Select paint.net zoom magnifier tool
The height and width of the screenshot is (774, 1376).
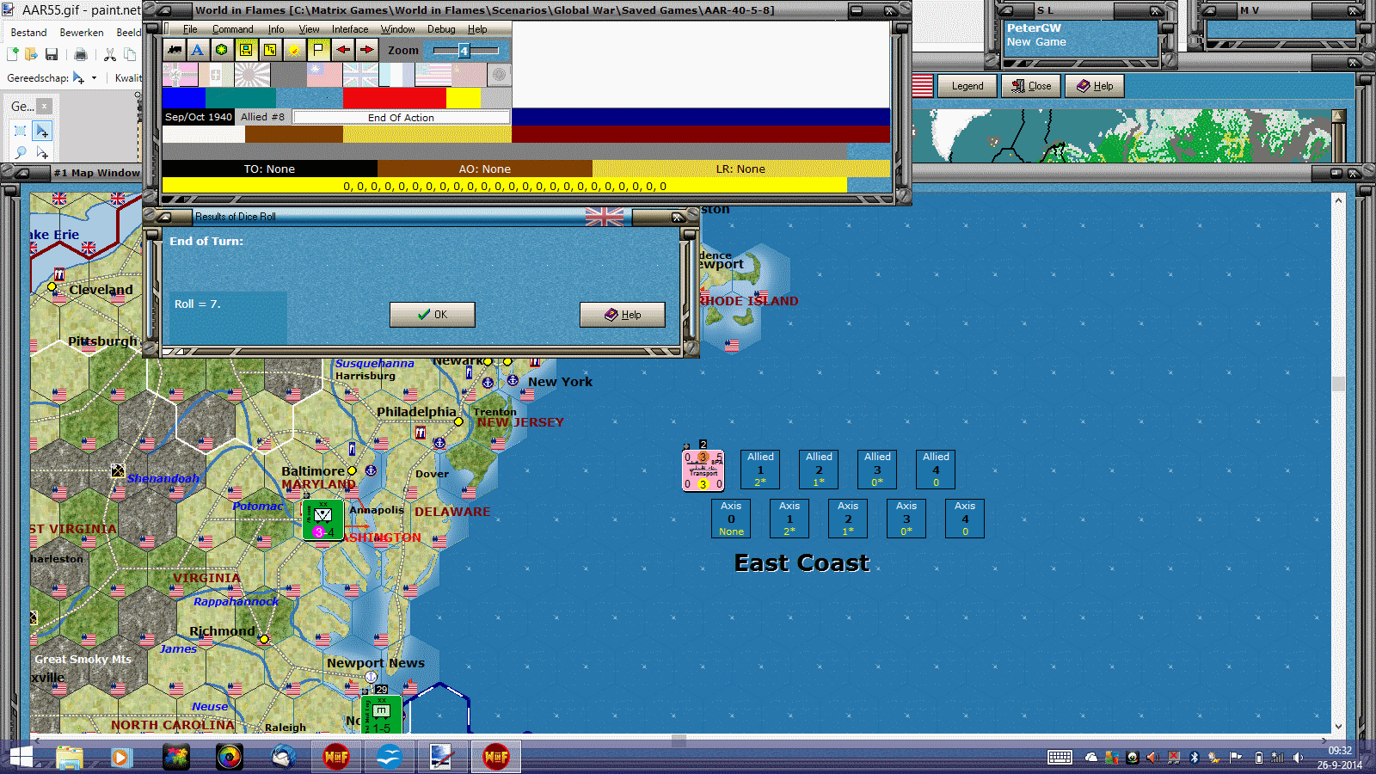[x=21, y=152]
